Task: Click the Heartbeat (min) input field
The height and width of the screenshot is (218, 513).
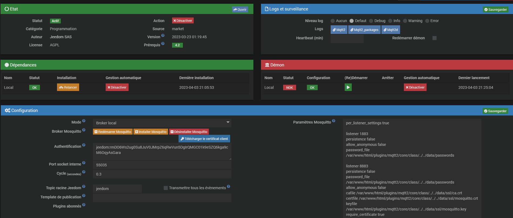Action: click(x=347, y=39)
